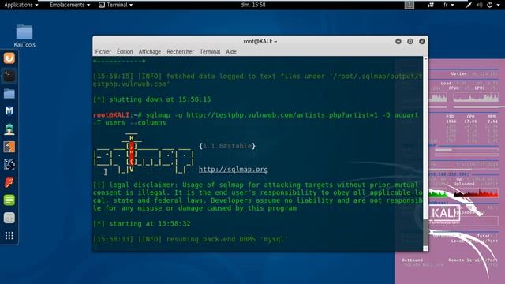Open the Terminal app menu in top bar
This screenshot has width=505, height=284.
[x=116, y=5]
